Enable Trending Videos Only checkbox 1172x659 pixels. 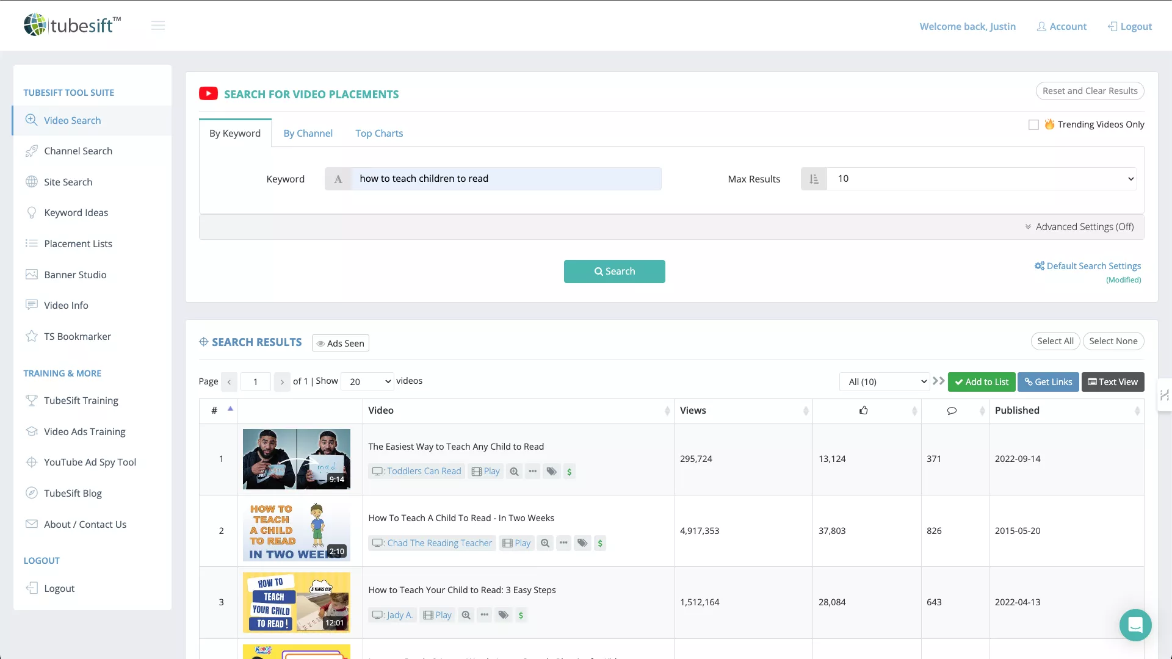click(x=1033, y=124)
